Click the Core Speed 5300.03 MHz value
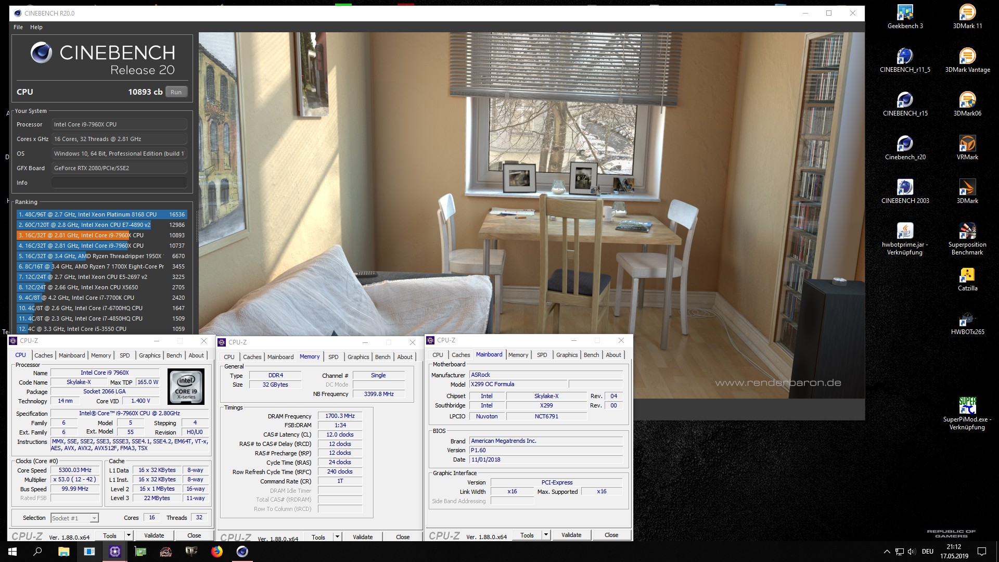The image size is (999, 562). pos(75,470)
